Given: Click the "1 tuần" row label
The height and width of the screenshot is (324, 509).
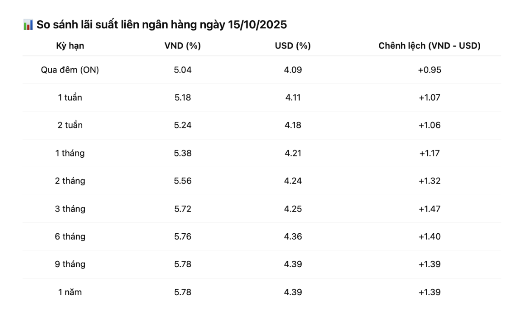Looking at the screenshot, I should tap(70, 98).
